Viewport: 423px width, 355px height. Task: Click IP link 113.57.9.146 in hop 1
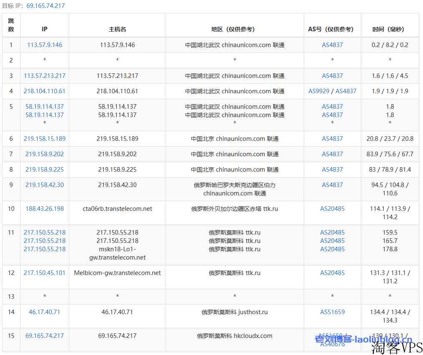pyautogui.click(x=45, y=45)
